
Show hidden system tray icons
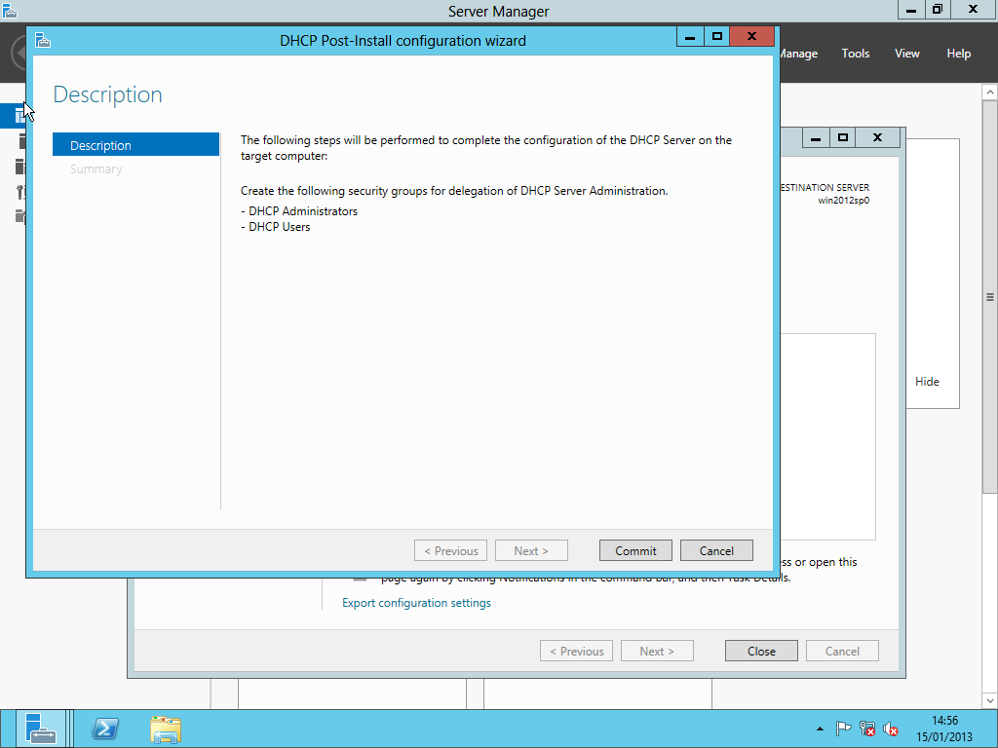(x=820, y=729)
